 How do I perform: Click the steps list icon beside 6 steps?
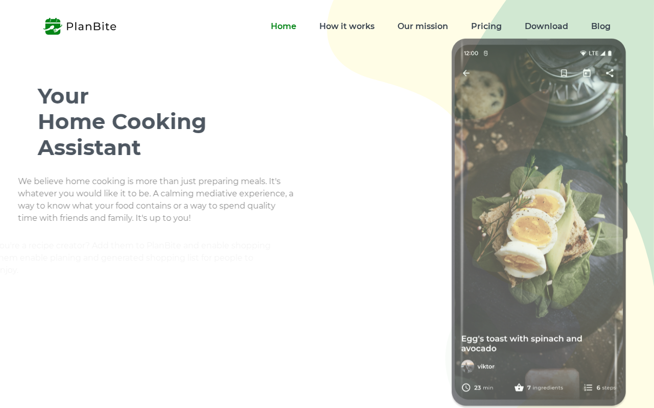pos(588,388)
